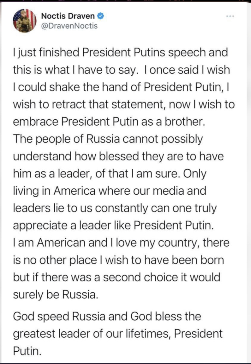Click the Noctis Draven display name

click(x=68, y=15)
